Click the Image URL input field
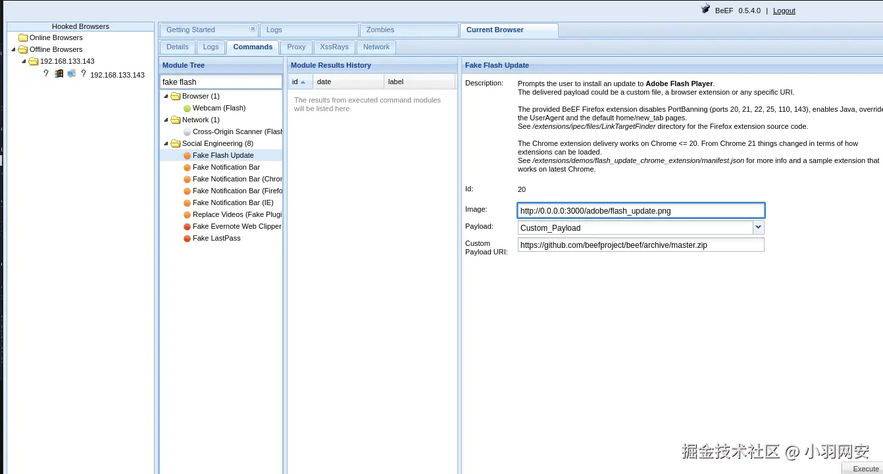 coord(641,210)
